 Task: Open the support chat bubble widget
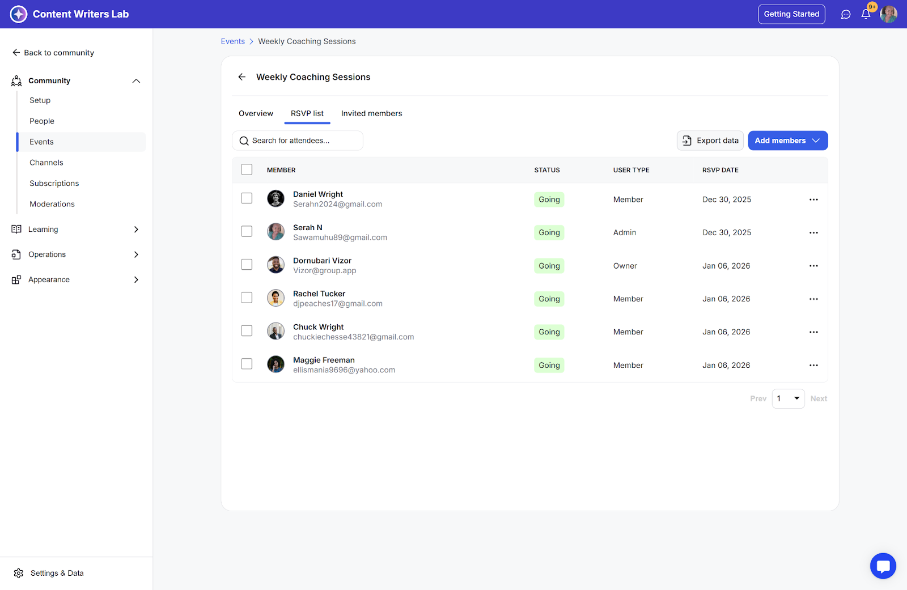coord(883,566)
